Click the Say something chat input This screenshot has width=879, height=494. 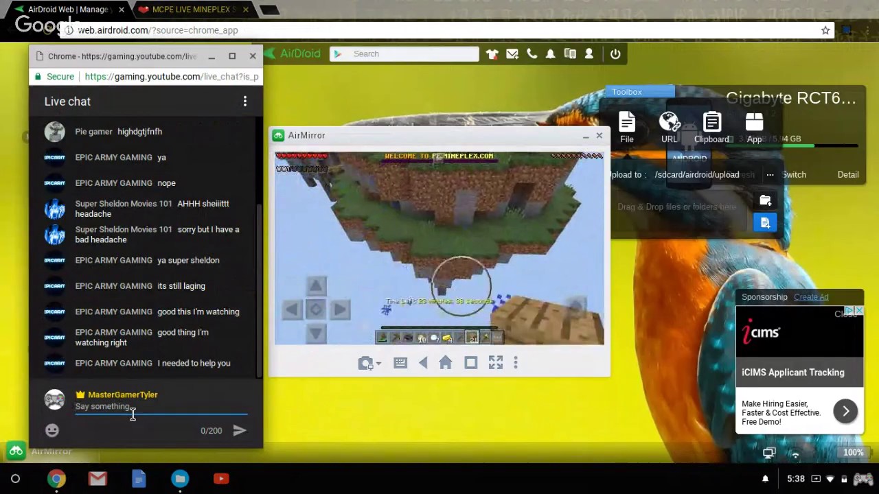161,407
